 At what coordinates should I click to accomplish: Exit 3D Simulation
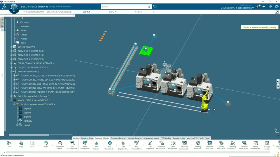pyautogui.click(x=72, y=145)
